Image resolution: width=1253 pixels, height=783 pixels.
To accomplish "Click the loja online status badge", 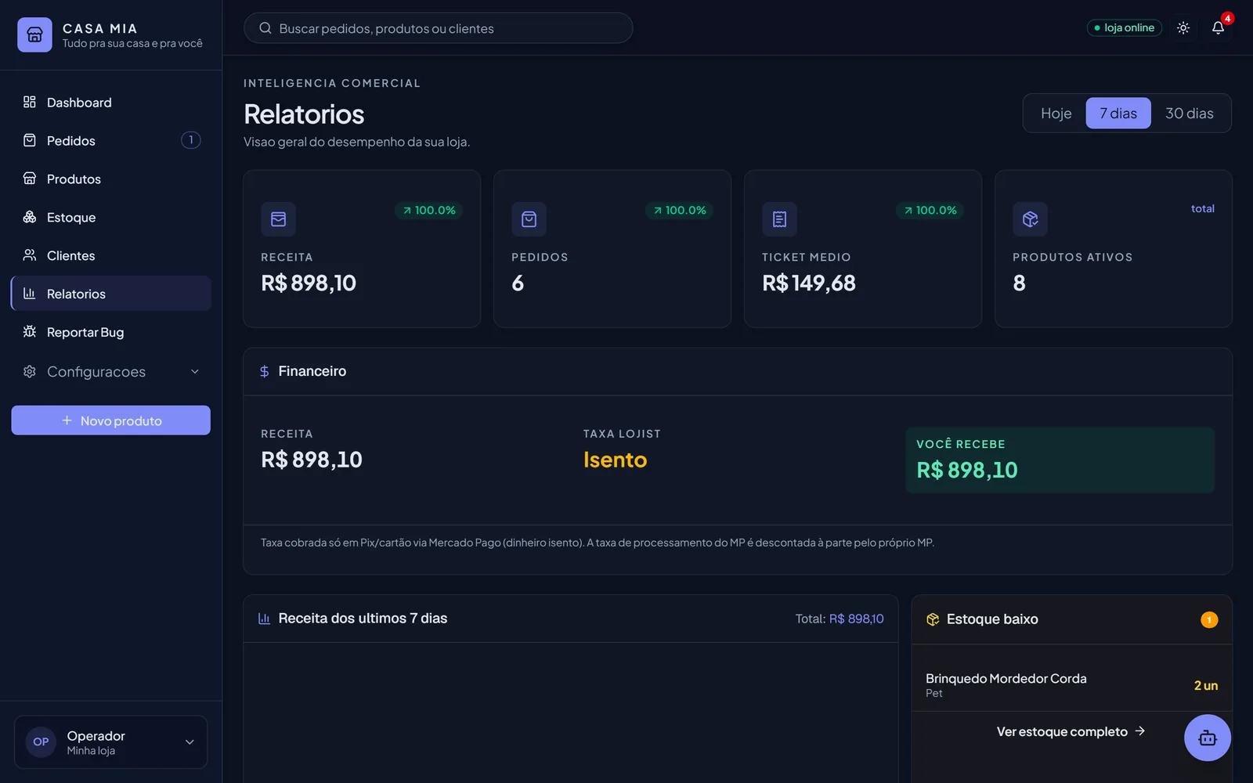I will 1124,28.
